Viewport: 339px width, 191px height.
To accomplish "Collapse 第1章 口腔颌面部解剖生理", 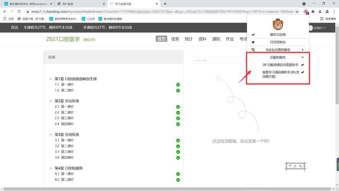I will (x=51, y=79).
